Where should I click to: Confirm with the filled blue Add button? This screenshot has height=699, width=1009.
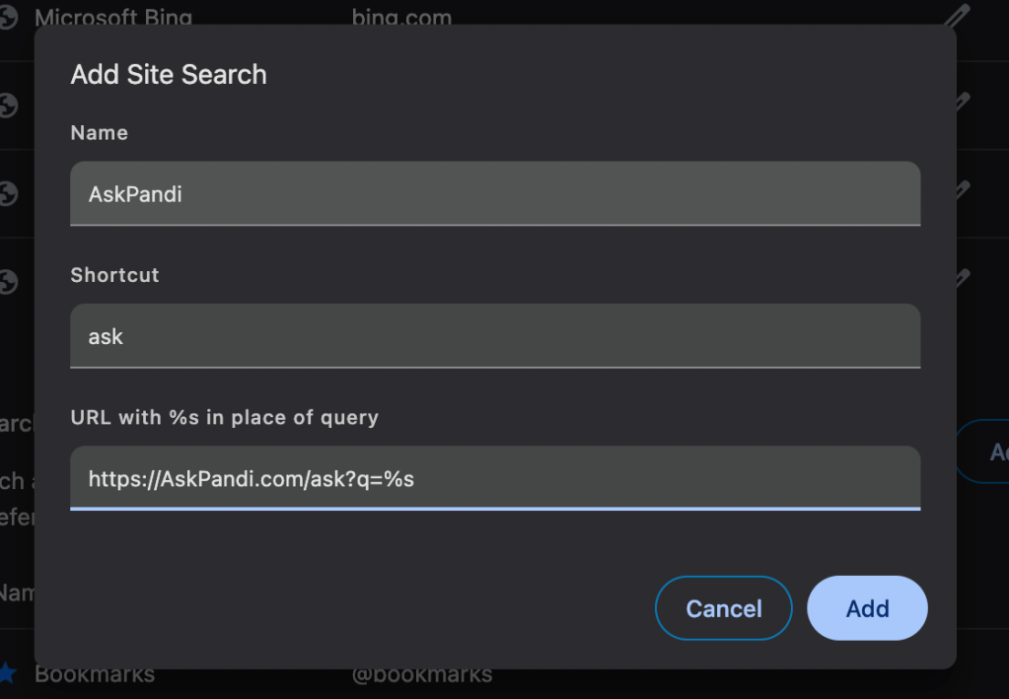[867, 608]
